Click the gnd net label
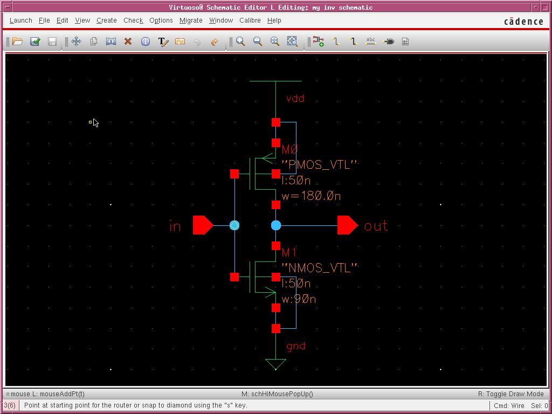The image size is (552, 414). (x=296, y=347)
